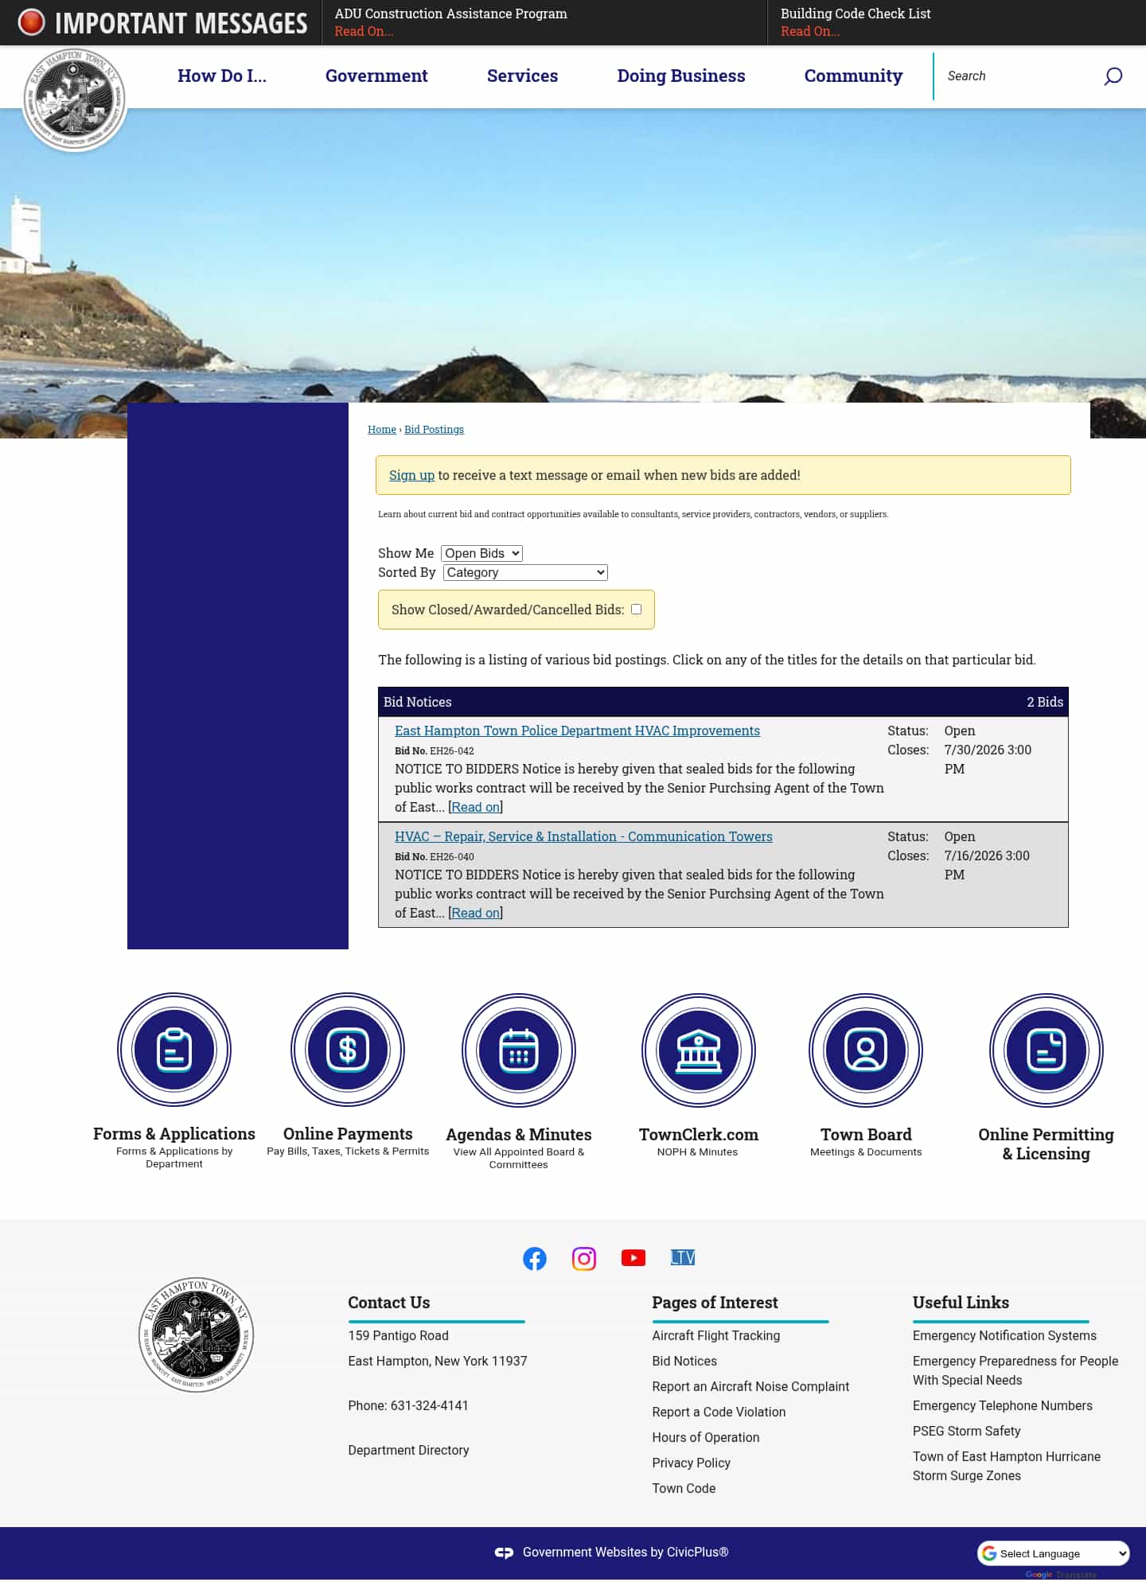Open Town Board title link
1146x1582 pixels.
pyautogui.click(x=866, y=1135)
